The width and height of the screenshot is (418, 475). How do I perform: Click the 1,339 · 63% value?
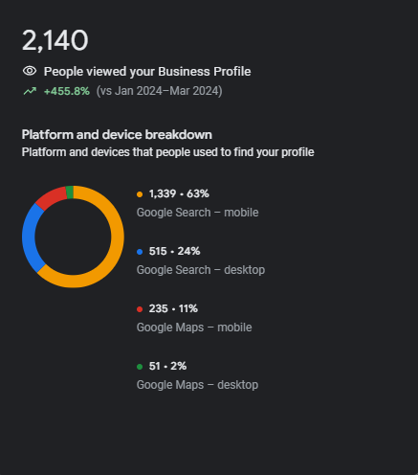(x=179, y=193)
